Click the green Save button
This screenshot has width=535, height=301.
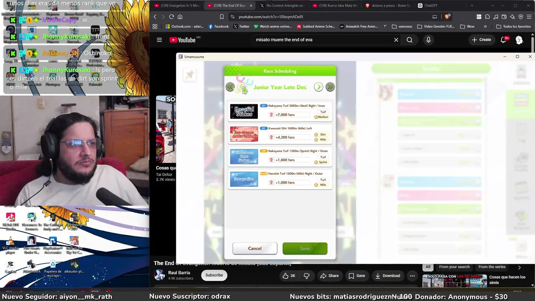[305, 248]
